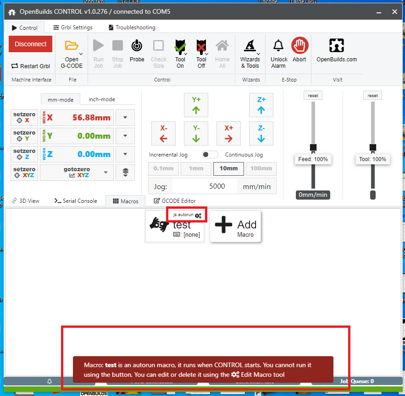Switch to the Grbl Settings tab
This screenshot has width=405, height=396.
(72, 27)
